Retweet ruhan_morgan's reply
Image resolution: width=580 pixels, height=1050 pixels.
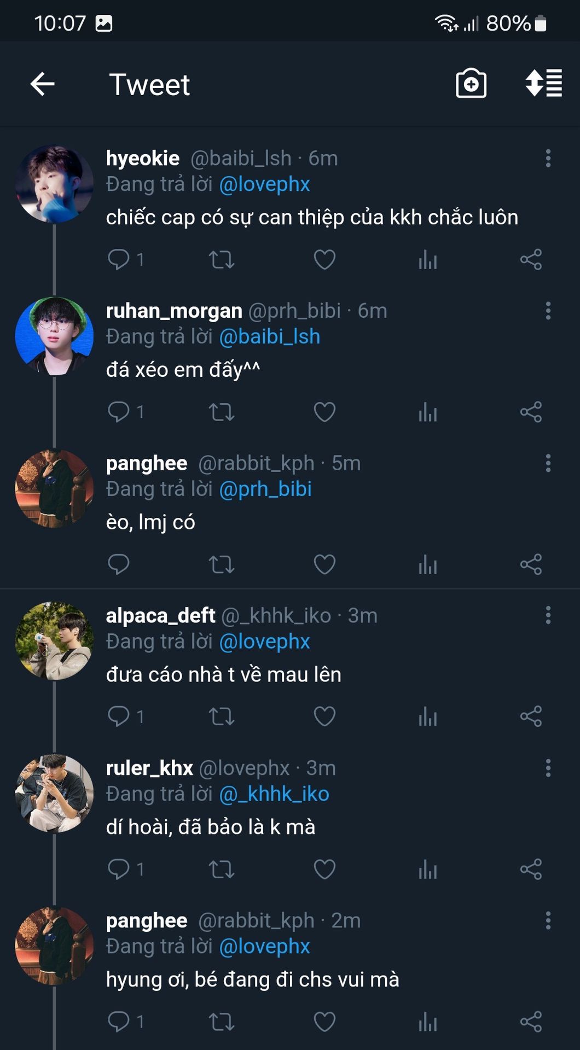tap(222, 412)
